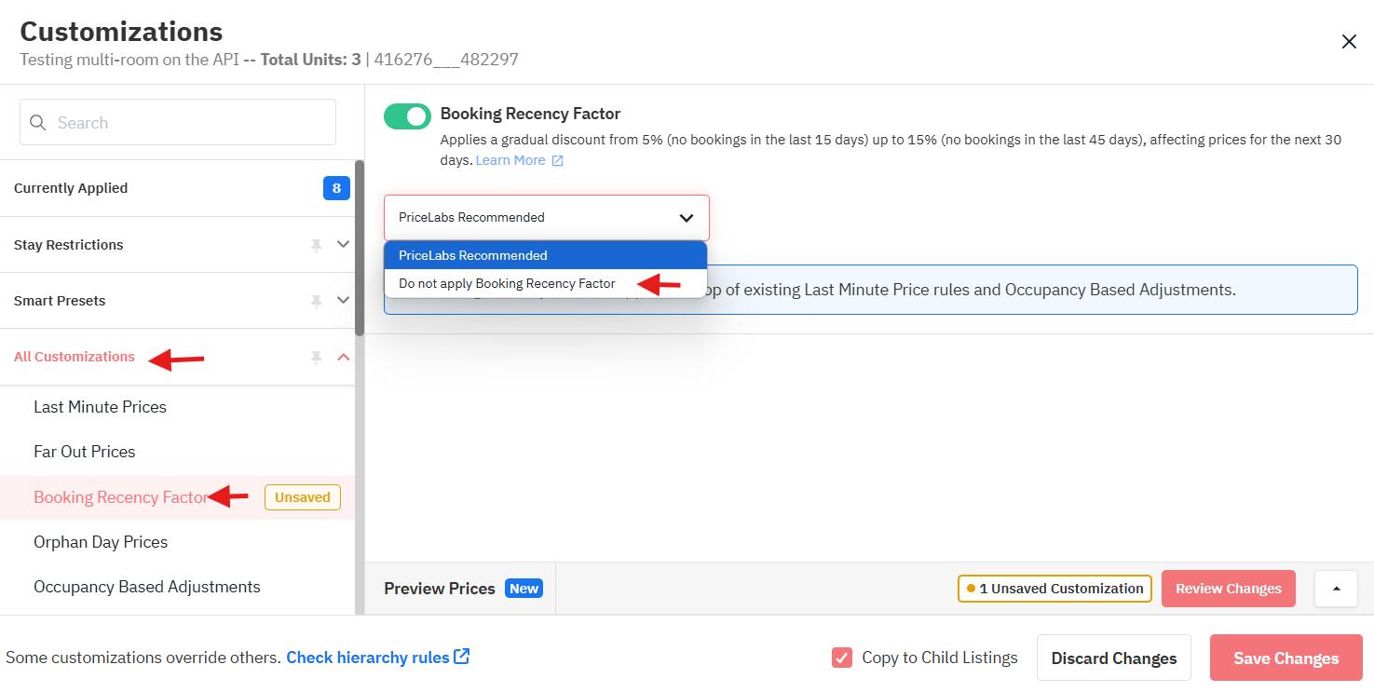Open external link icon beside Learn More
This screenshot has height=692, width=1374.
pos(557,161)
